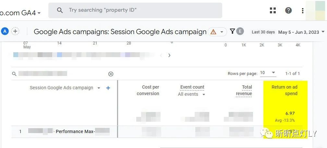Open the Rows per page dropdown
This screenshot has width=327, height=148.
pos(268,73)
